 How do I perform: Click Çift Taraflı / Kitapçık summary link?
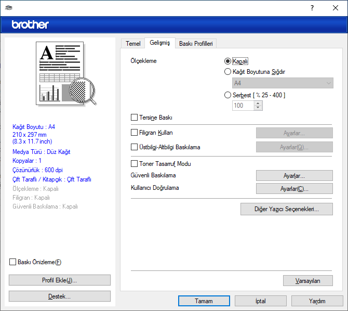52,179
